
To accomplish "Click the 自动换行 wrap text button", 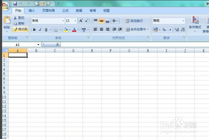I will 134,21.
